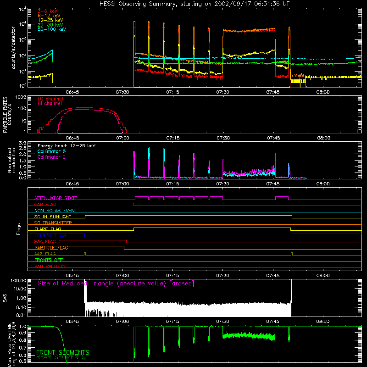Click the 3.0 tick on modulation axis

pos(22,143)
